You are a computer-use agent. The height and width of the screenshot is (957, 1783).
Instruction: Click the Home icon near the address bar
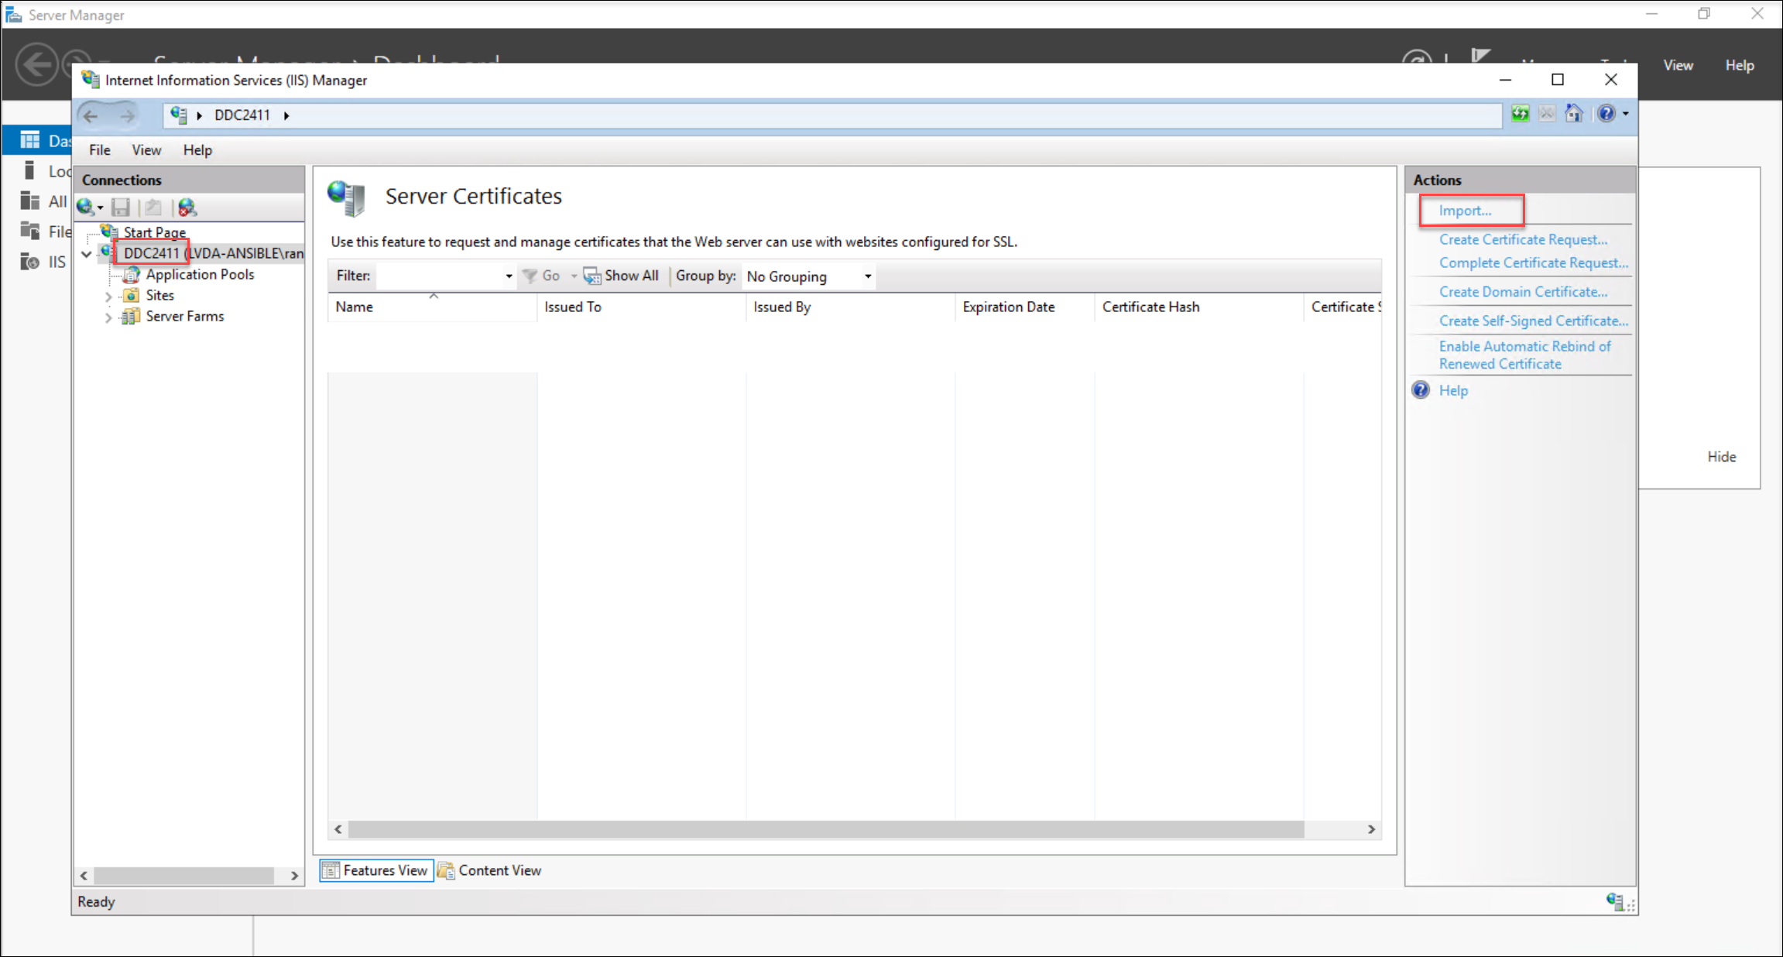click(x=1574, y=114)
